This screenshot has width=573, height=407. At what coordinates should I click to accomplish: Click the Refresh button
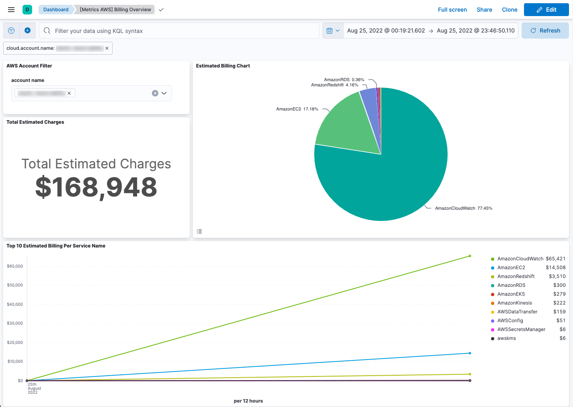545,30
